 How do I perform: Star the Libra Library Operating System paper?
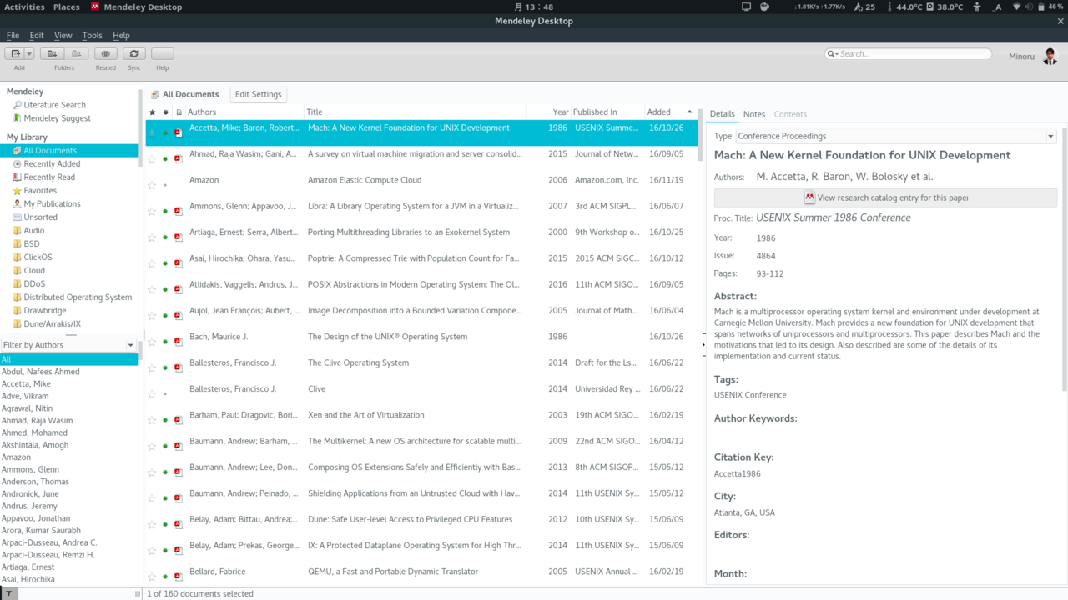pos(152,211)
